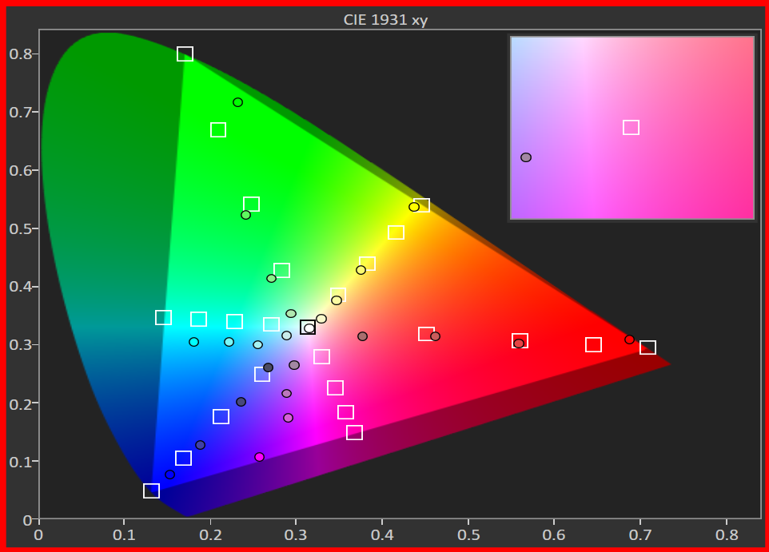
Task: Pick the dark green region left of gamut triangle
Action: (x=104, y=160)
